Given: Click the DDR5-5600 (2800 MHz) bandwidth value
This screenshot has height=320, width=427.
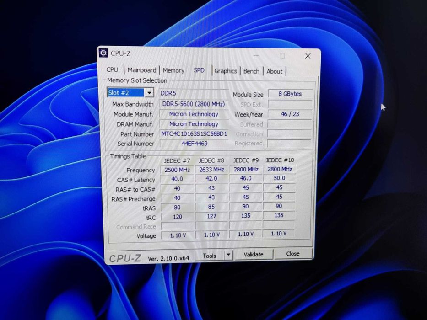Looking at the screenshot, I should [x=194, y=104].
